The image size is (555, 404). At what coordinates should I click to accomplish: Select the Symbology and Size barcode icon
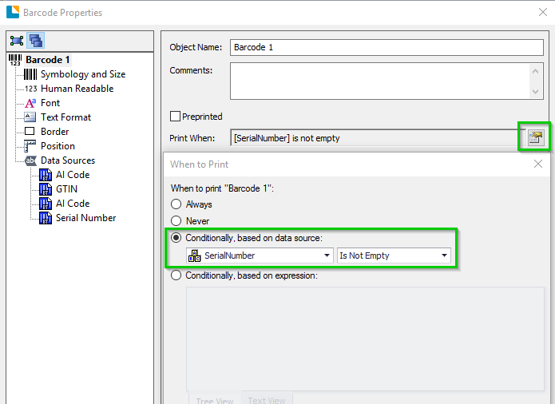(30, 74)
